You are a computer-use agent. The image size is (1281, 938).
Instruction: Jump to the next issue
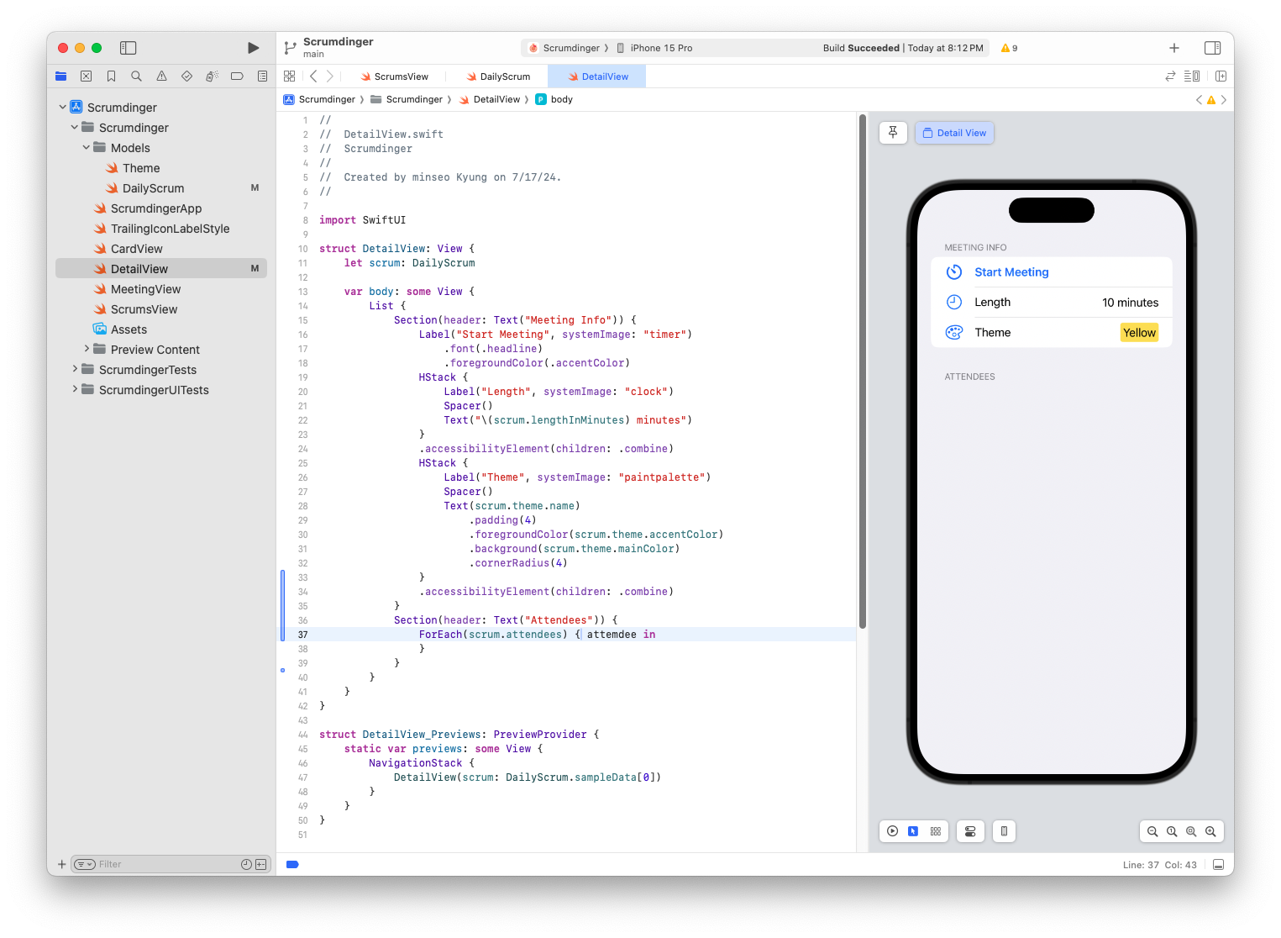pos(1224,100)
